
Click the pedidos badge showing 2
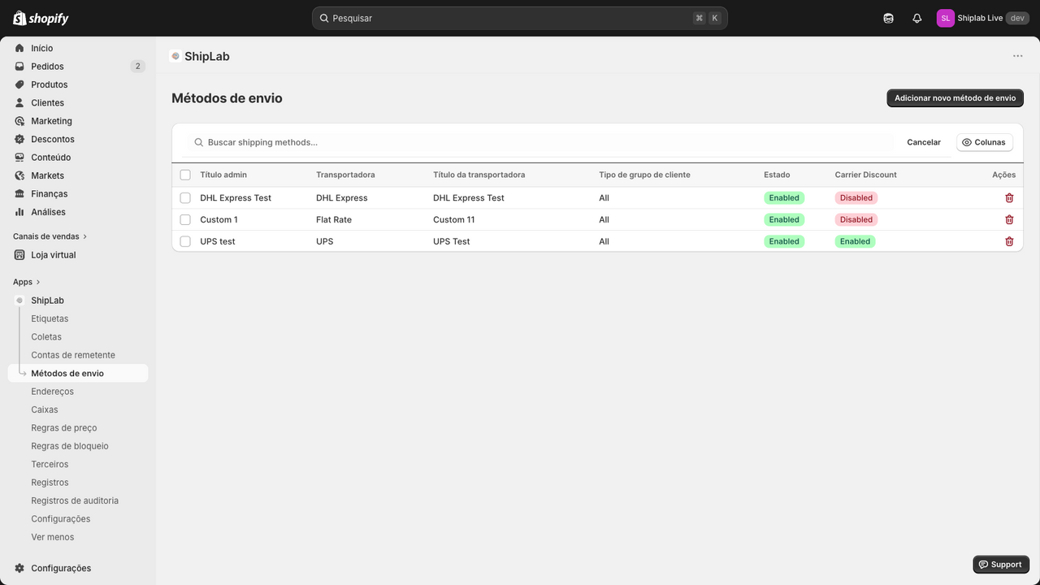point(137,67)
